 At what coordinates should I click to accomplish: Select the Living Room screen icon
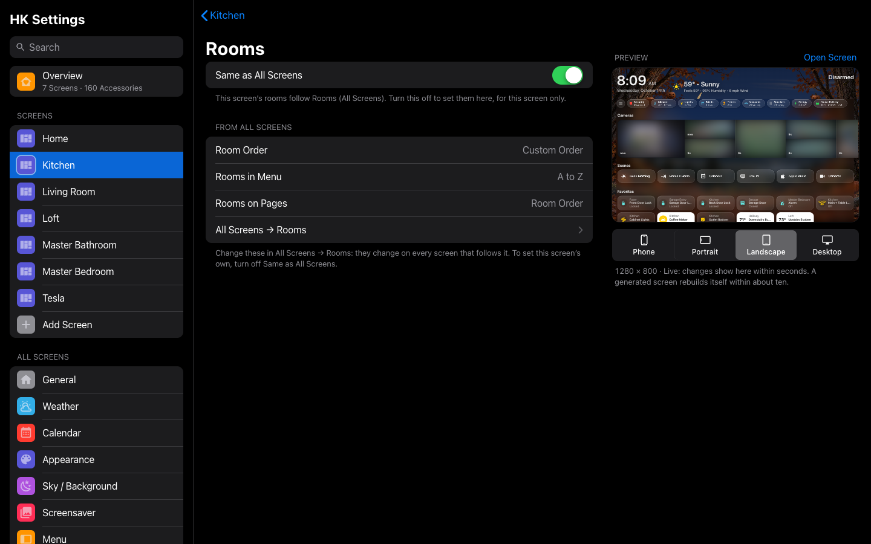pyautogui.click(x=26, y=192)
